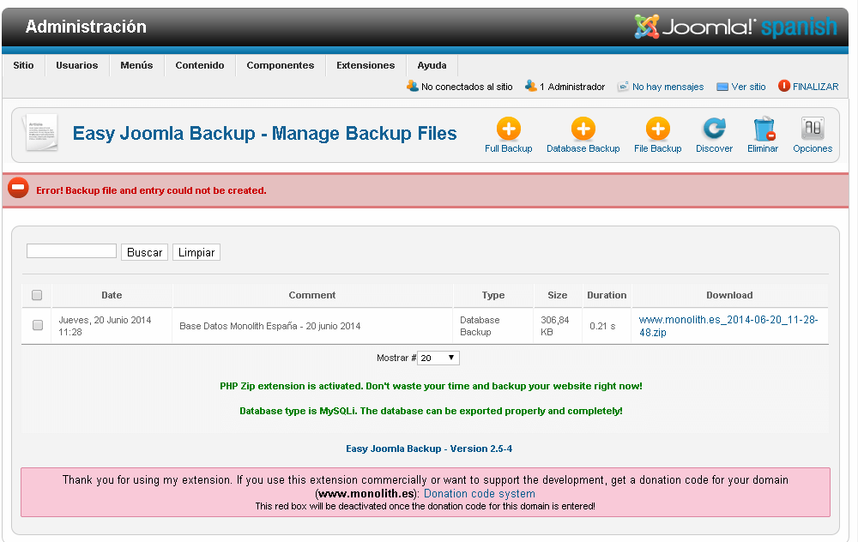The height and width of the screenshot is (542, 858).
Task: Toggle the select-all checkbox in the table header
Action: tap(37, 295)
